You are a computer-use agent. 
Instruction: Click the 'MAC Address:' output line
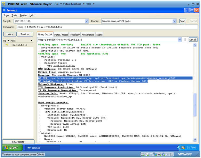(x=68, y=69)
